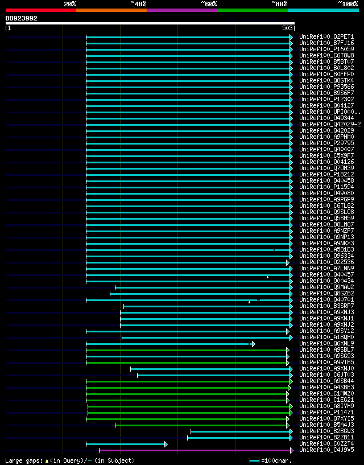The height and width of the screenshot is (465, 364).
Task: Click label UniRef100_Q8GZB2
Action: (326, 293)
